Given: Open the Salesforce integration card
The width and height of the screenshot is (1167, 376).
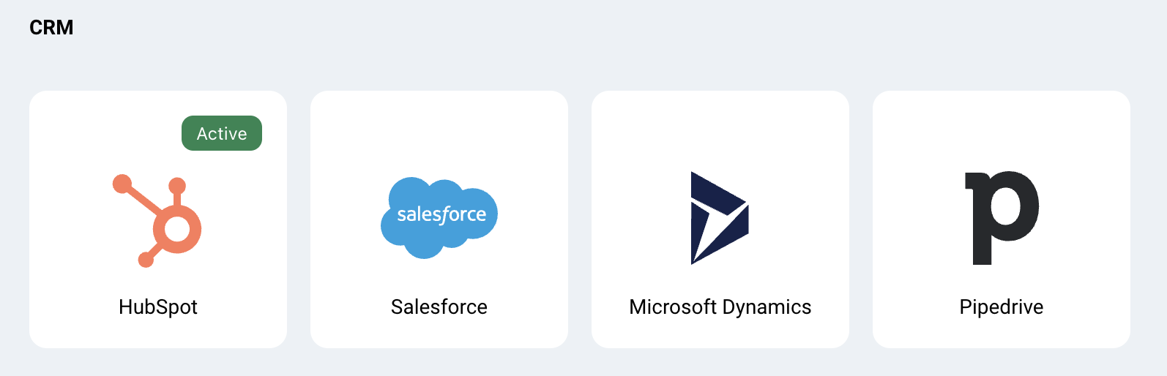Looking at the screenshot, I should click(439, 219).
